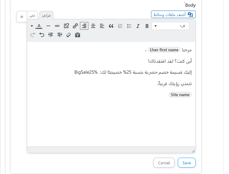Align text left
This screenshot has height=174, width=229.
coord(102,26)
